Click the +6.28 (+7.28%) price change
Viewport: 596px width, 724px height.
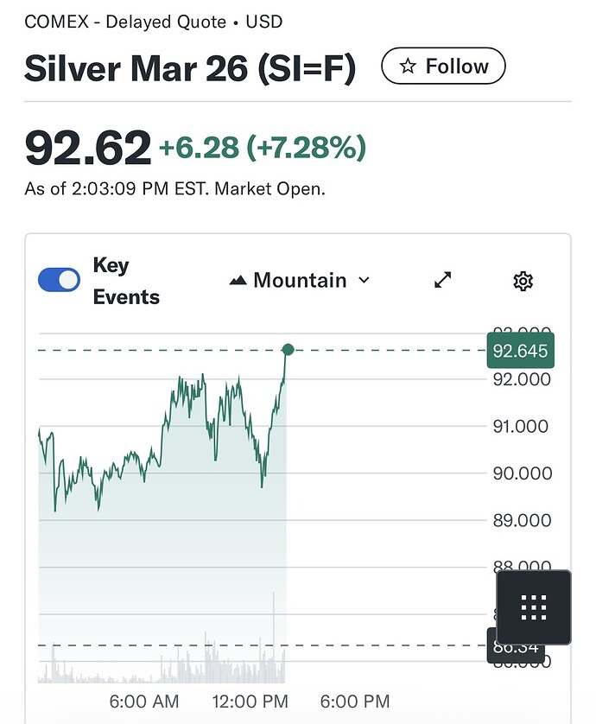tap(263, 148)
